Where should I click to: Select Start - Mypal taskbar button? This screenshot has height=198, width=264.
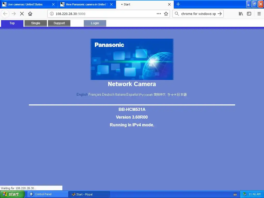pyautogui.click(x=89, y=194)
